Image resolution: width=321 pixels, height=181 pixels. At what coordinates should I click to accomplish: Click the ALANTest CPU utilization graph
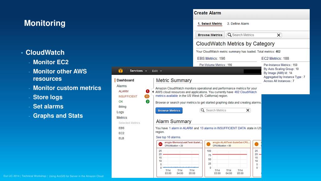[x=229, y=159]
